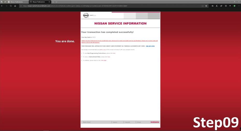Open the favorites hub
Viewport: 241px width, 131px height.
(x=212, y=6)
